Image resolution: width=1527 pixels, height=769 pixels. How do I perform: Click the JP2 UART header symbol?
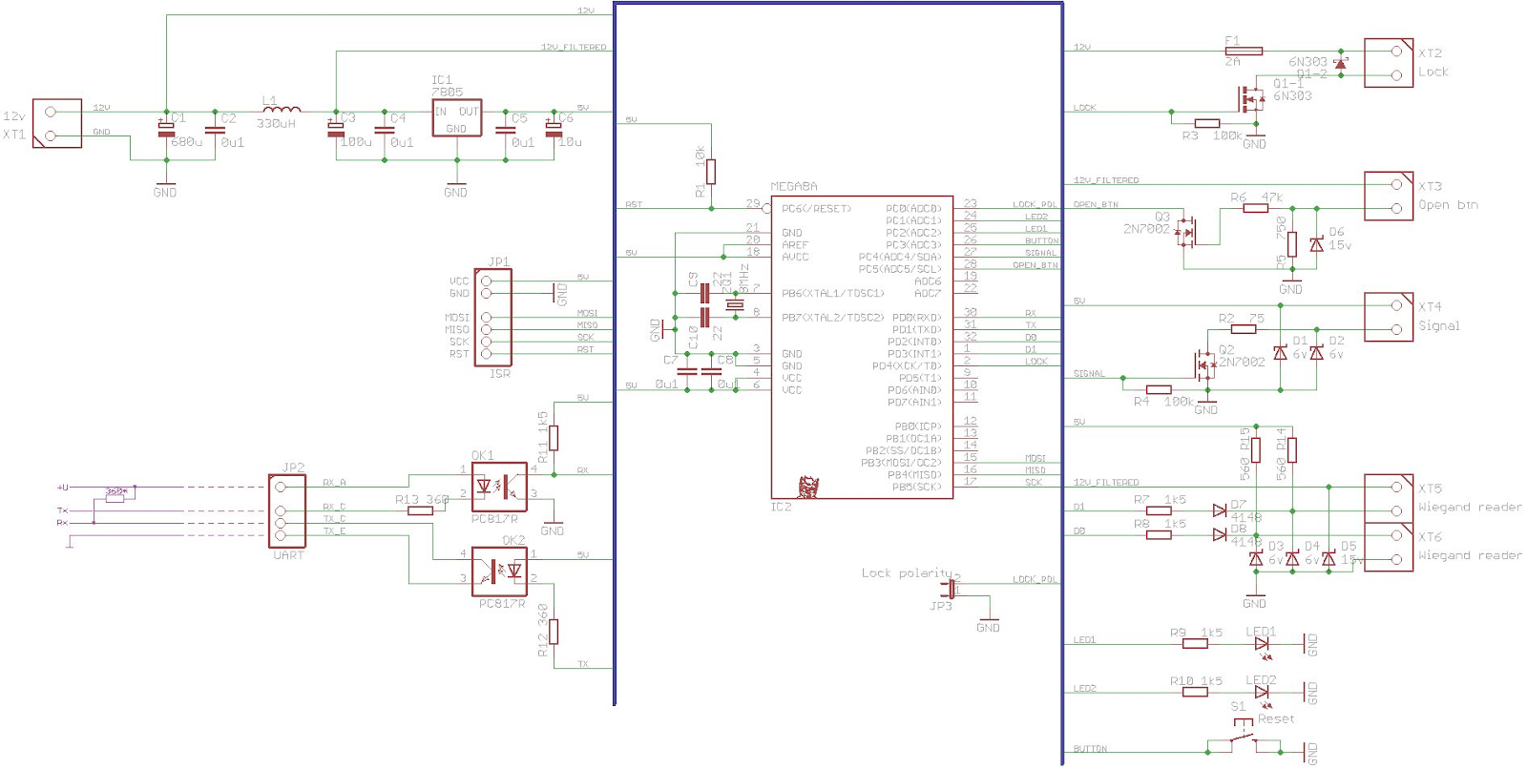287,510
